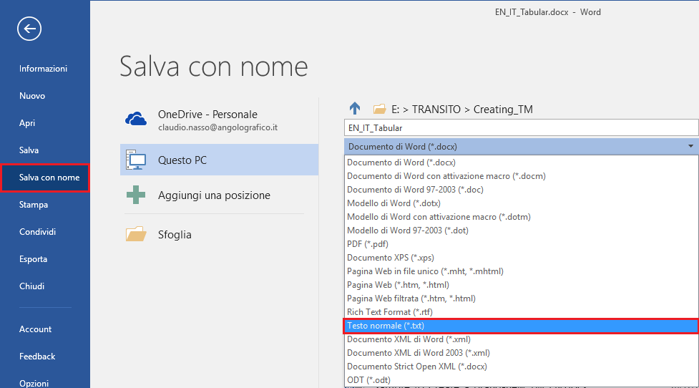
Task: Click the file name field EN_IT_Tabular
Action: [x=521, y=128]
